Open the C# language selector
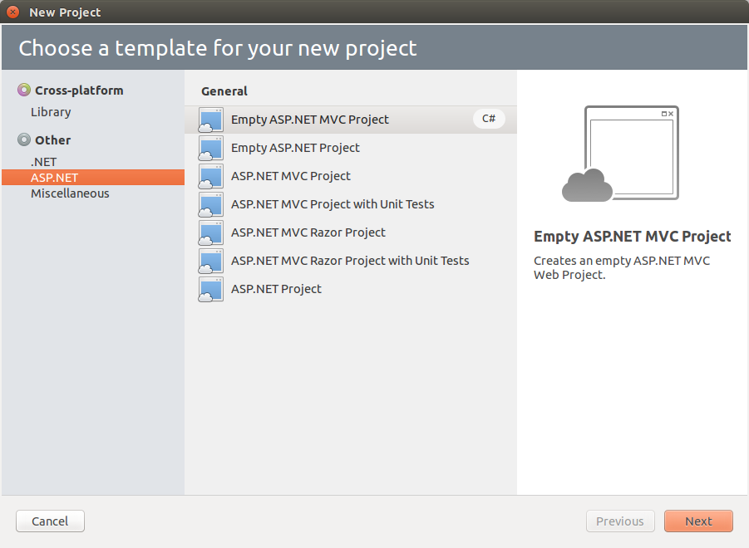This screenshot has height=548, width=749. click(x=489, y=120)
